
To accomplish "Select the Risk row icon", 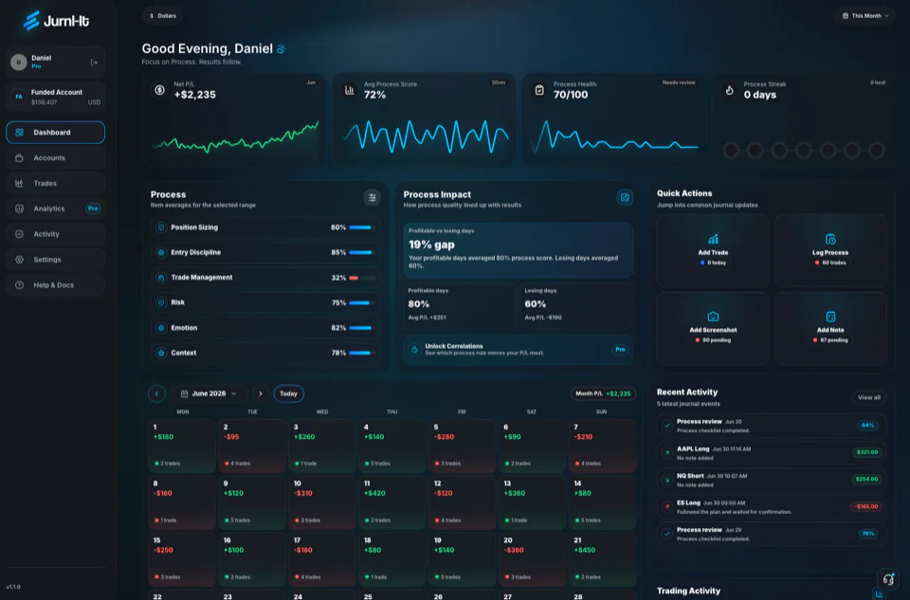I will coord(161,302).
